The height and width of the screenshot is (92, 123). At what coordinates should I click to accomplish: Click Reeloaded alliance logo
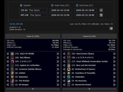tap(12, 77)
